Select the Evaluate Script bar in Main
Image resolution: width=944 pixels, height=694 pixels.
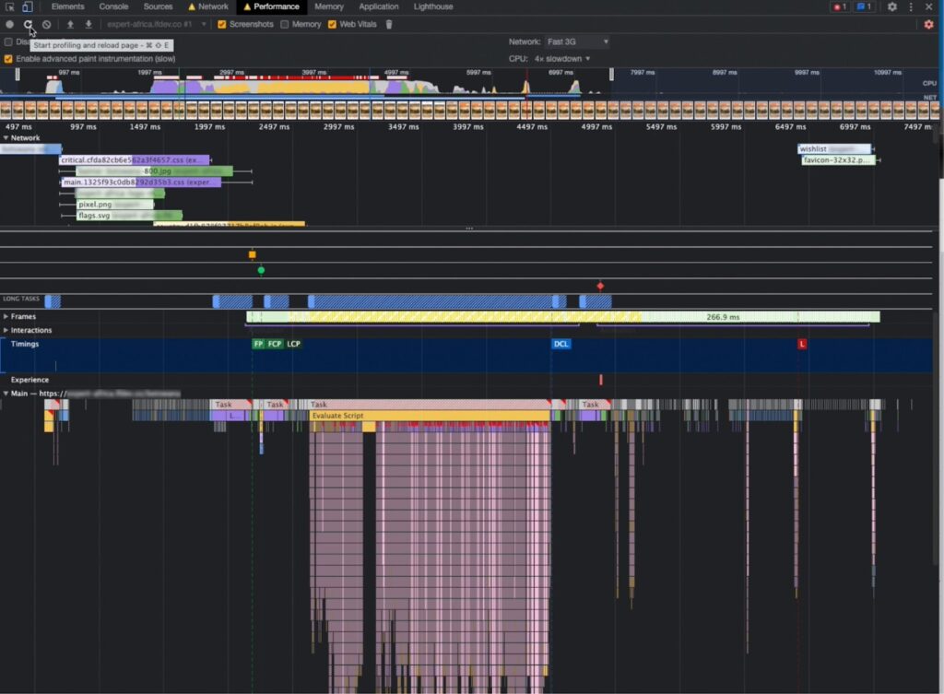[430, 416]
